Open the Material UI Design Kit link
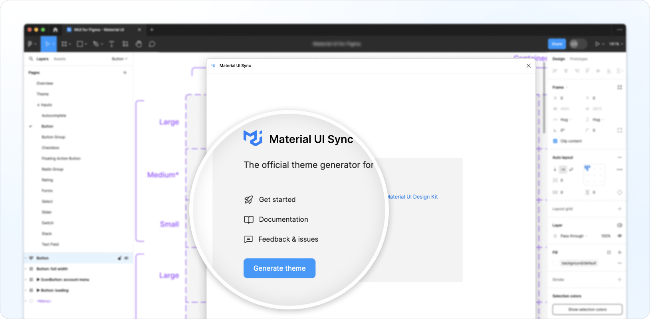 (x=412, y=197)
